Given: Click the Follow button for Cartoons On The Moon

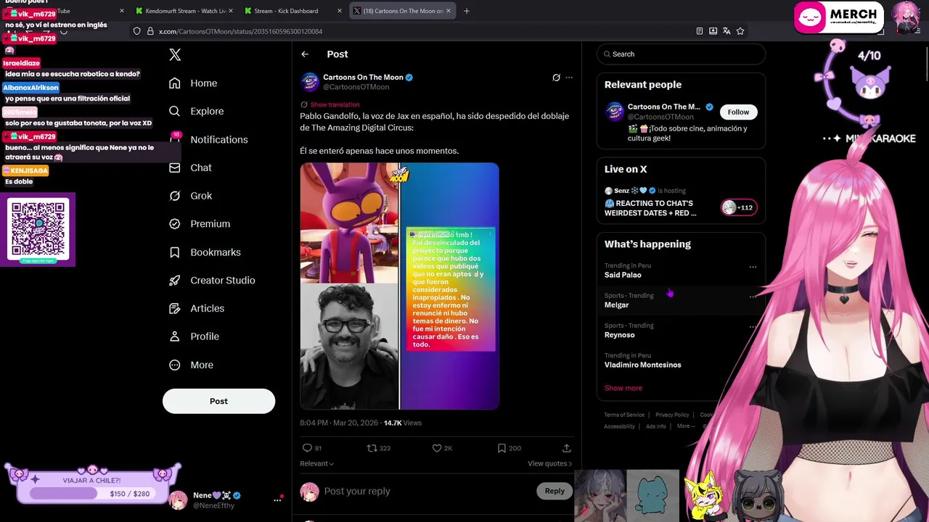Looking at the screenshot, I should (738, 112).
